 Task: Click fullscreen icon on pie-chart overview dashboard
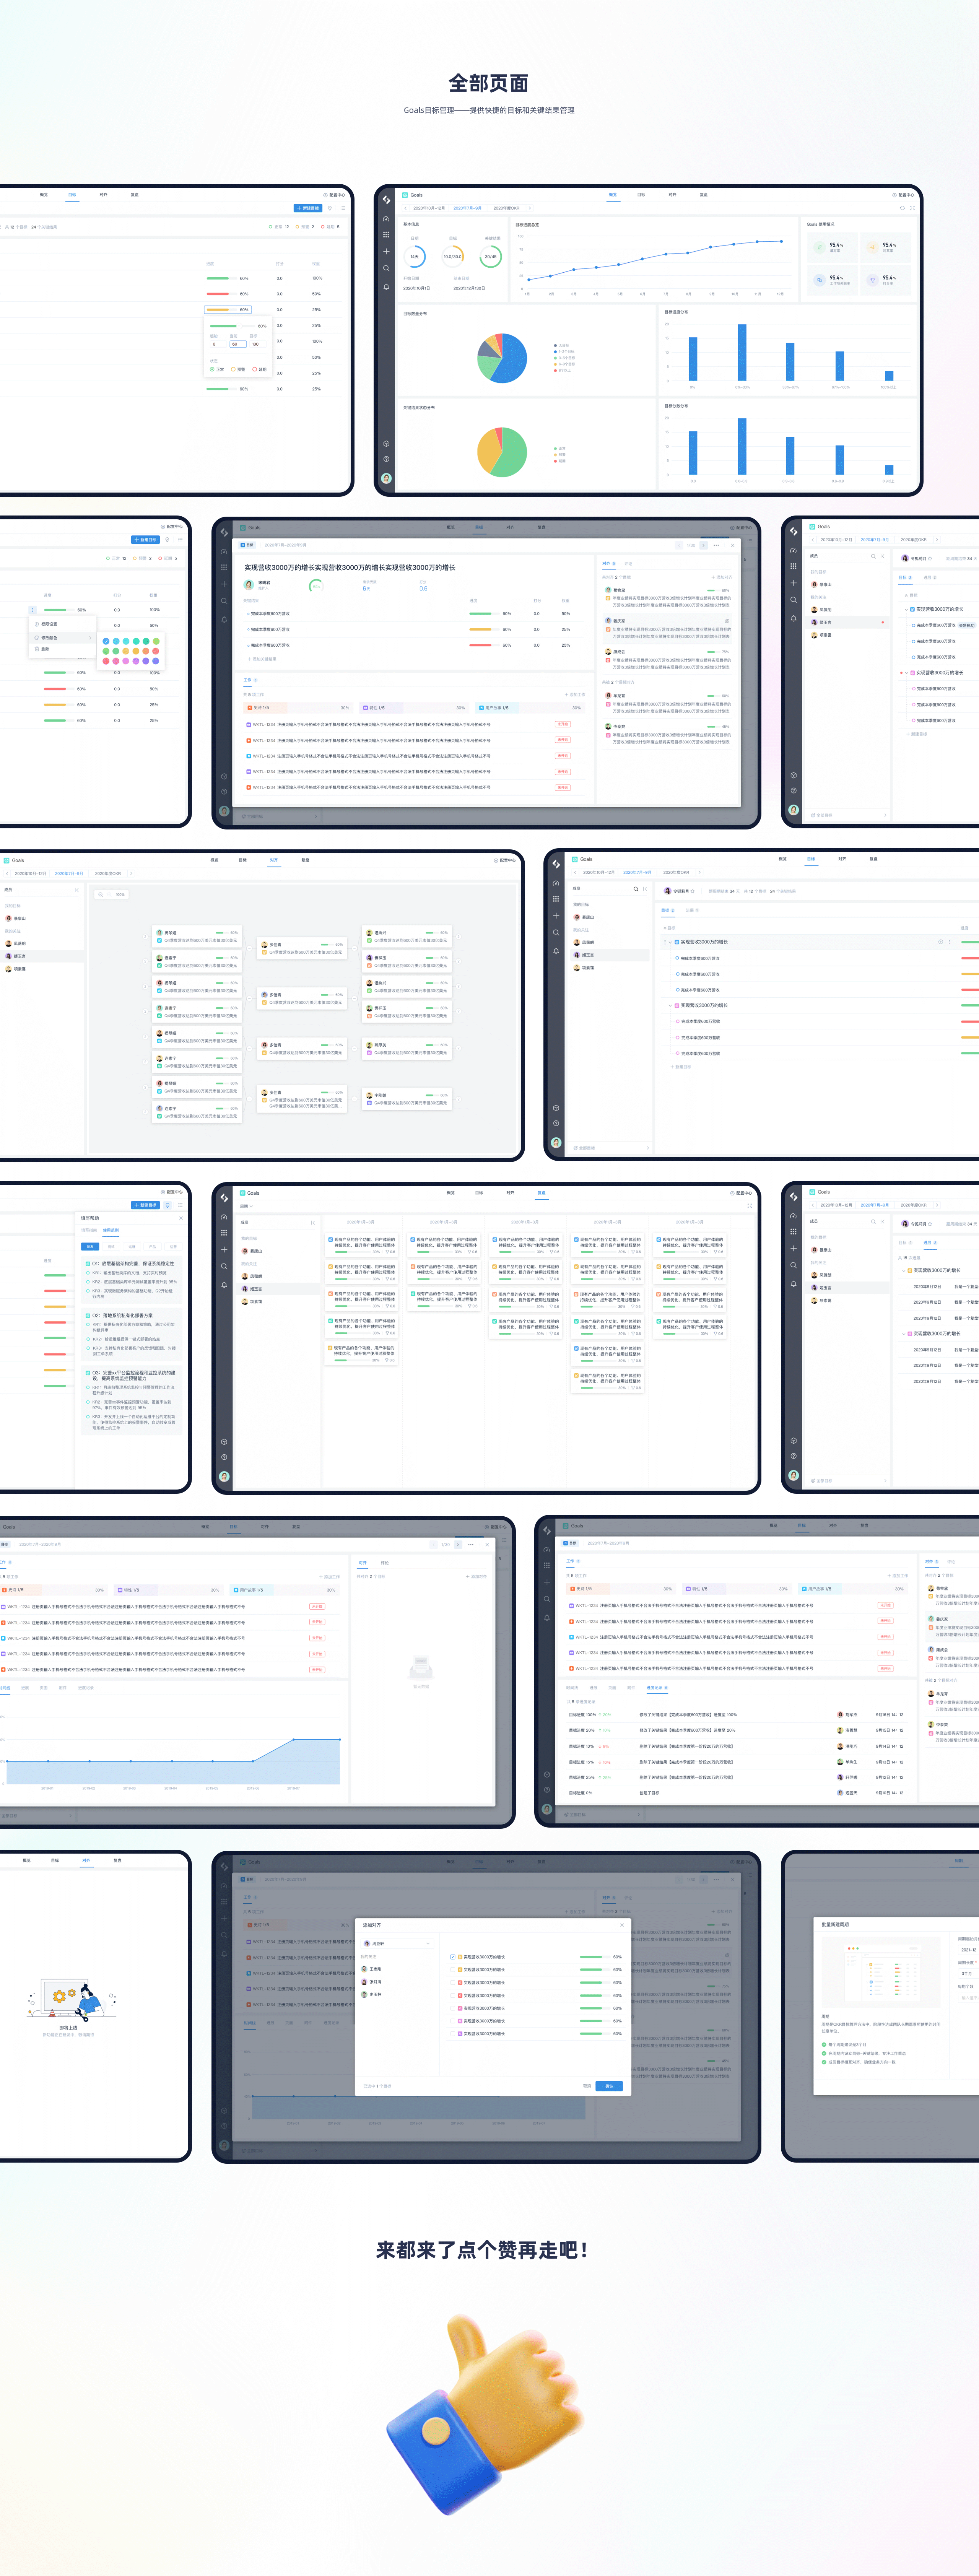(913, 208)
